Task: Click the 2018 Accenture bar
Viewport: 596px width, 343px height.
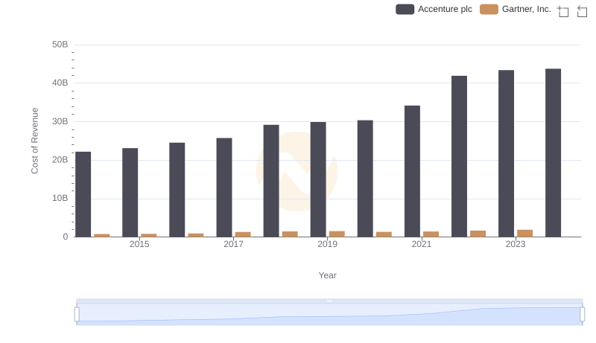Action: [271, 181]
